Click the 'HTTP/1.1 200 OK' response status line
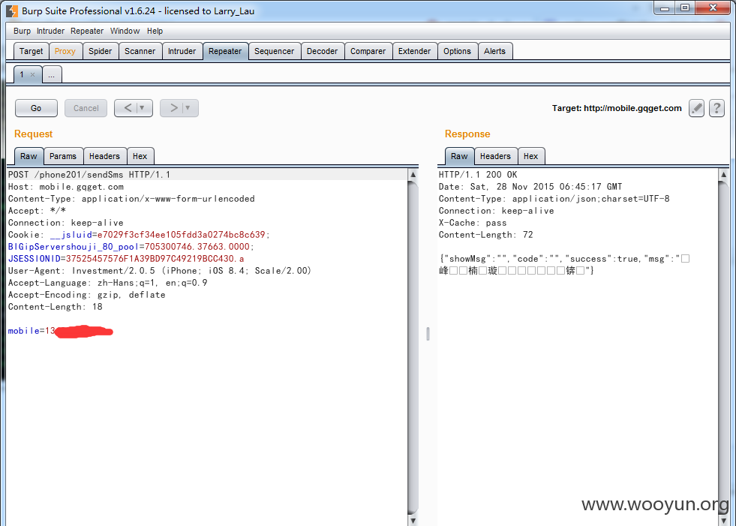The image size is (736, 526). (x=478, y=175)
